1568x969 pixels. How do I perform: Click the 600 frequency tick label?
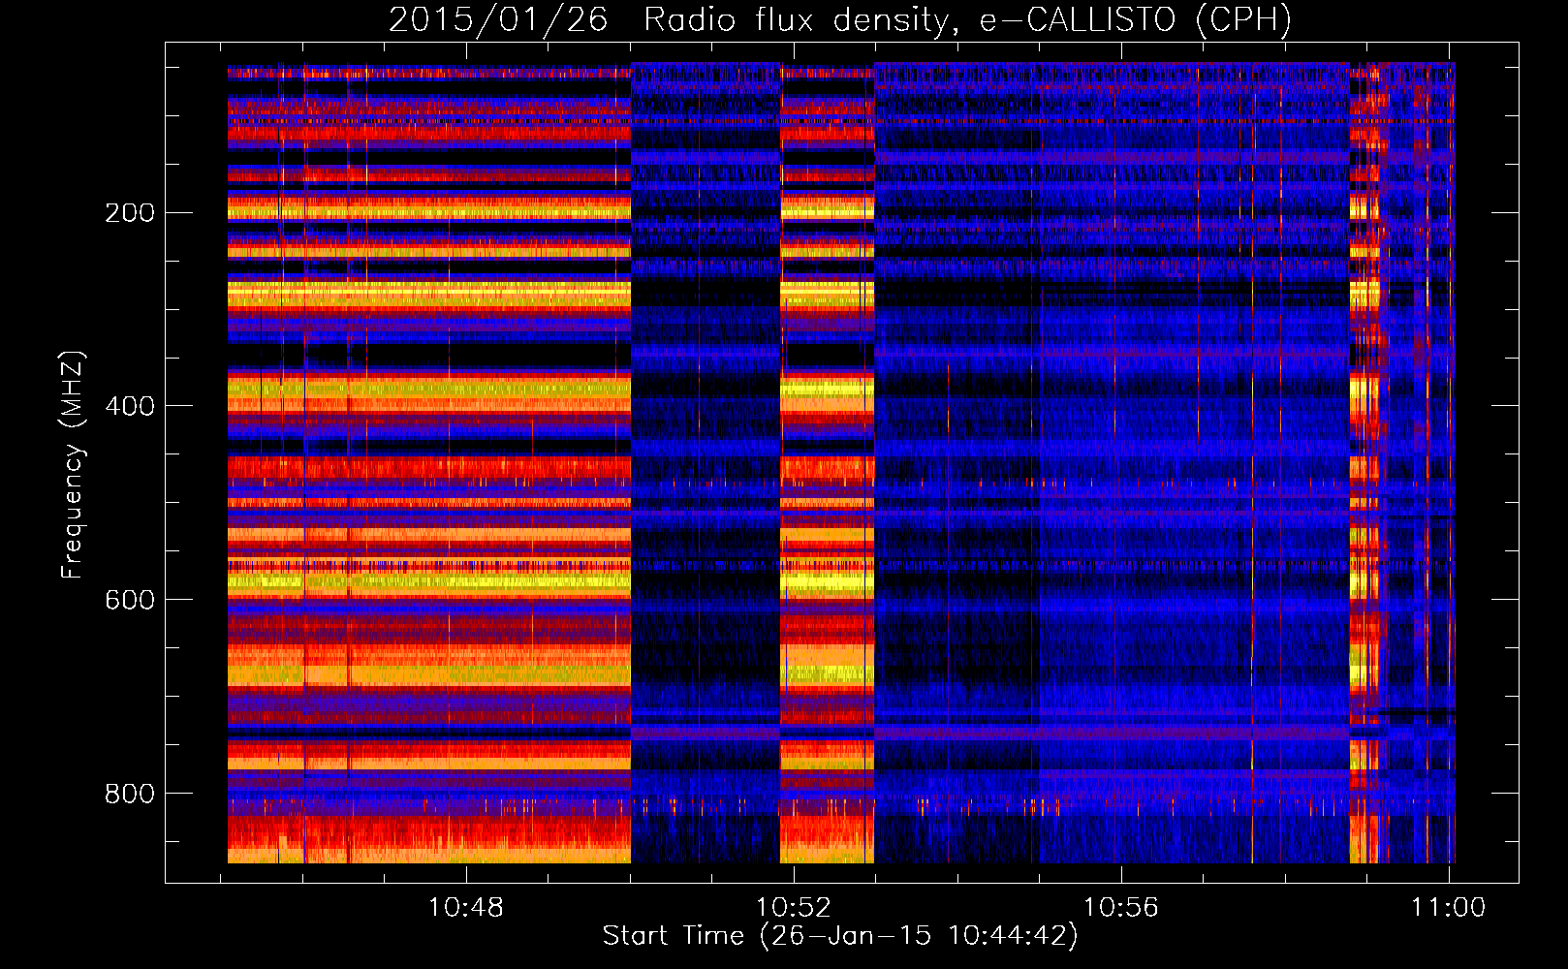[130, 600]
